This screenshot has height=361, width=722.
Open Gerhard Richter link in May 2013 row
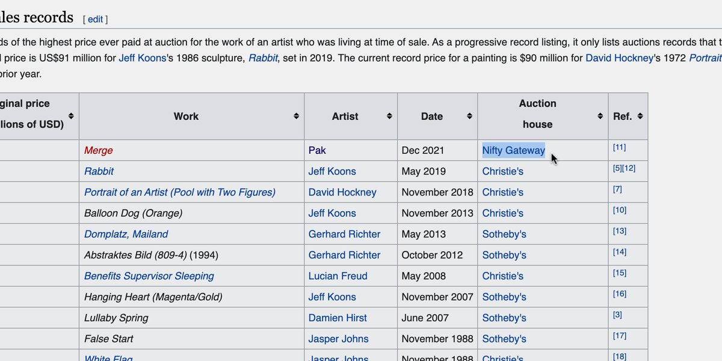(x=344, y=234)
